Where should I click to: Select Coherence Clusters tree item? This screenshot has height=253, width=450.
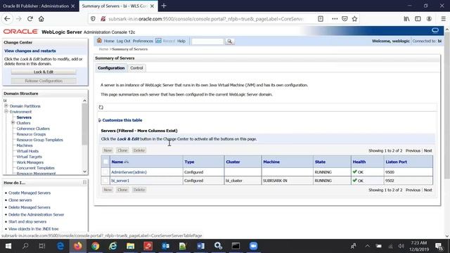(x=33, y=129)
